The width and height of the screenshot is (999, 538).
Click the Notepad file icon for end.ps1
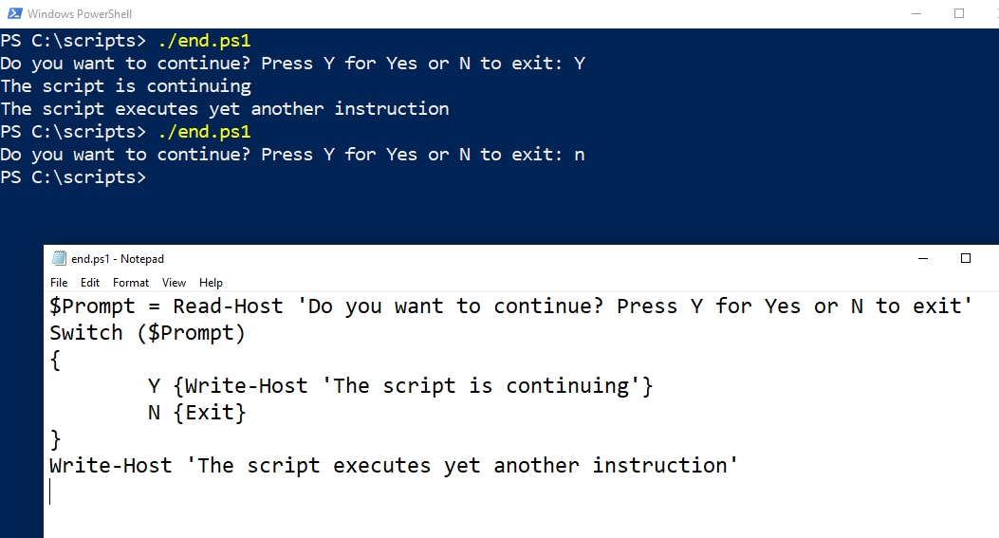(59, 258)
